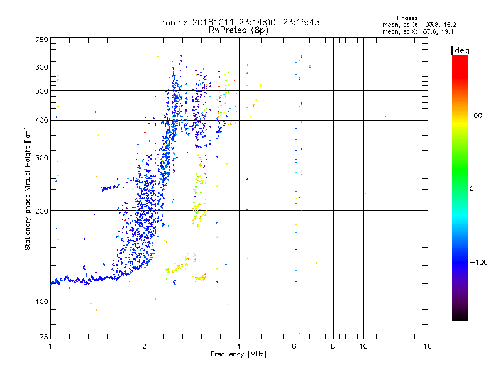This screenshot has width=503, height=377.
Task: Click the y-axis tick label '75'
Action: (x=44, y=337)
